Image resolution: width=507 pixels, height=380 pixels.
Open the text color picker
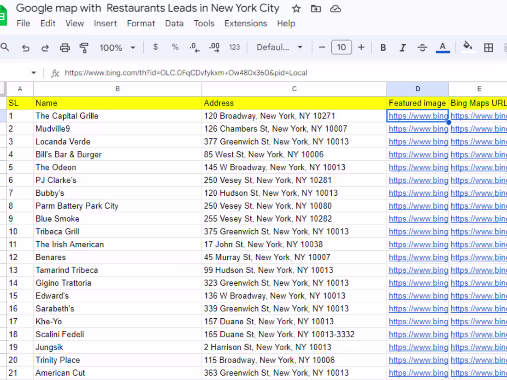[x=442, y=48]
